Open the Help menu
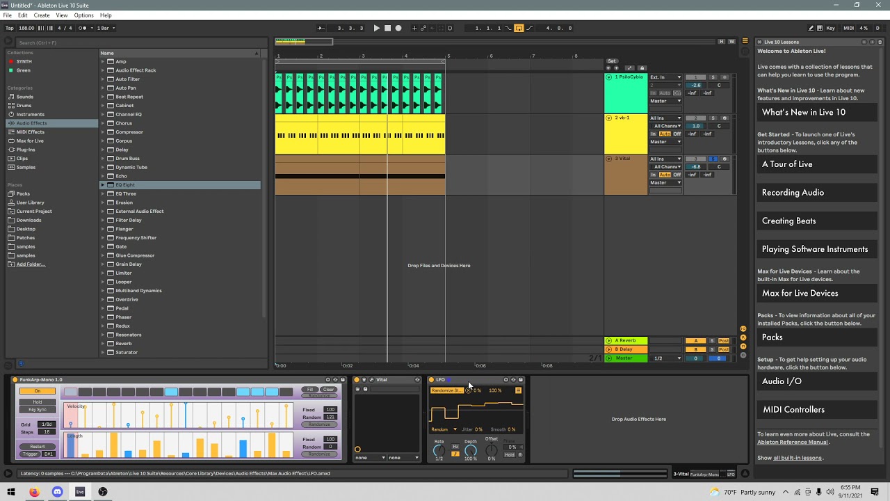The image size is (890, 501). [x=106, y=15]
